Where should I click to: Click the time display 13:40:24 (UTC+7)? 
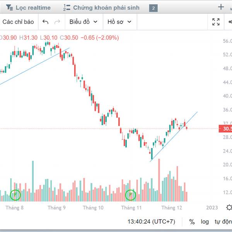point(151,222)
